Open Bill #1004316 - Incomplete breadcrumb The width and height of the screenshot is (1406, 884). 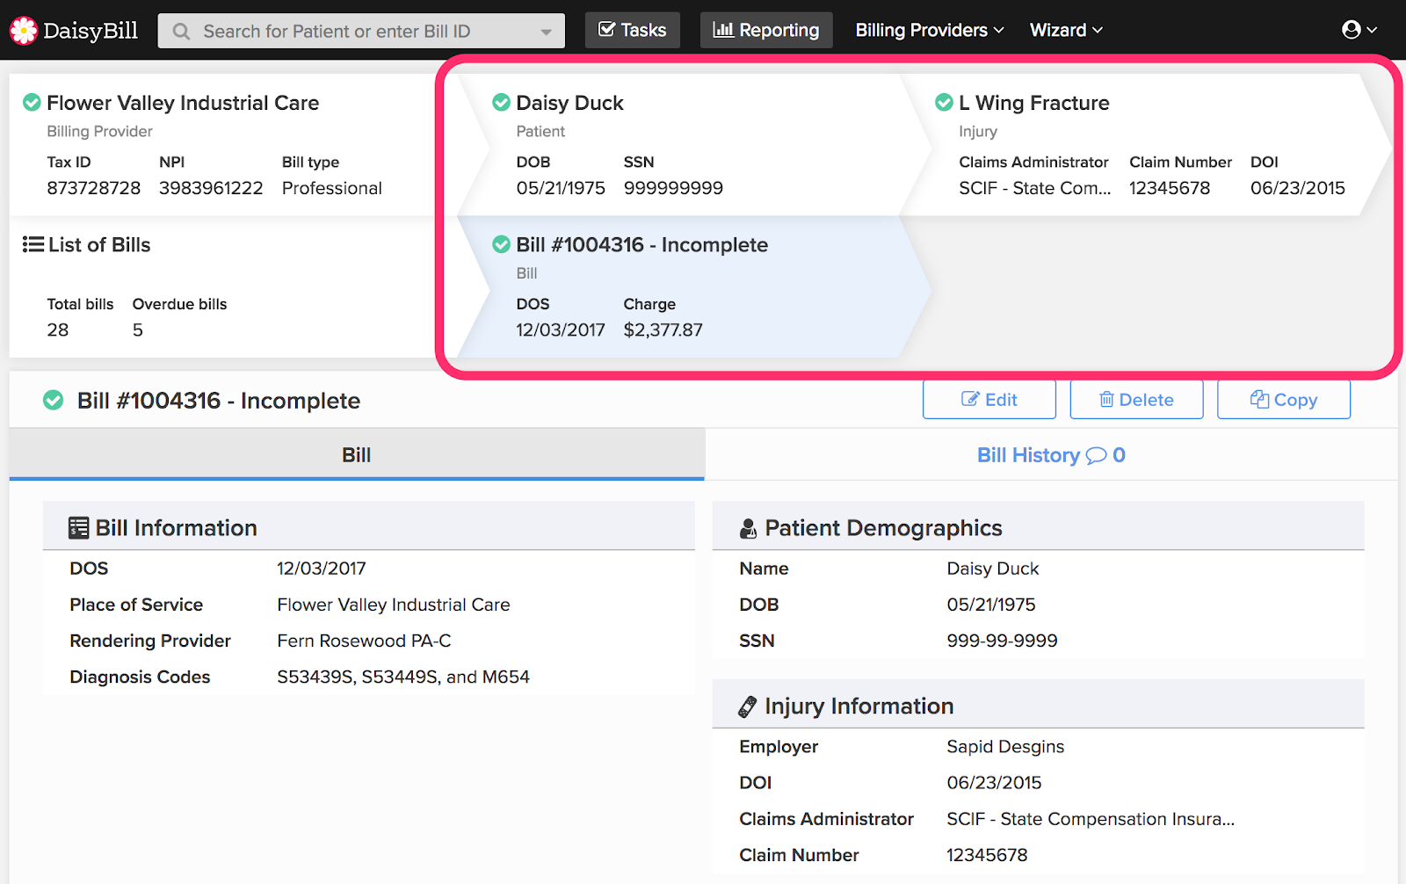pos(642,244)
